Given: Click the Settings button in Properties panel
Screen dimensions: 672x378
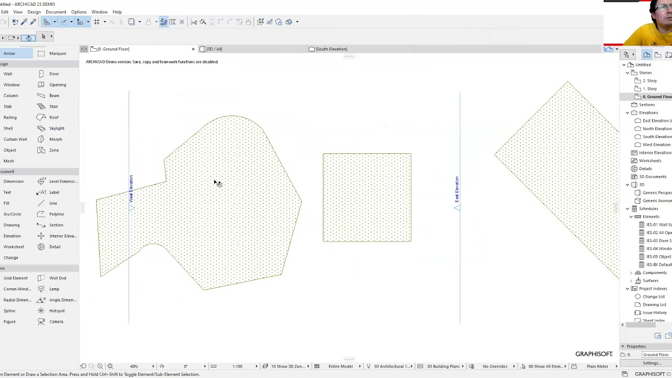Looking at the screenshot, I should 652,363.
